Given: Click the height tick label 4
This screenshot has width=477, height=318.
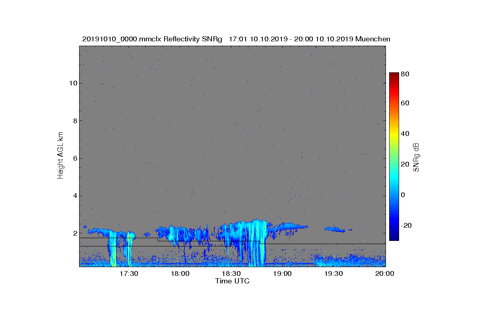Looking at the screenshot, I should point(74,196).
